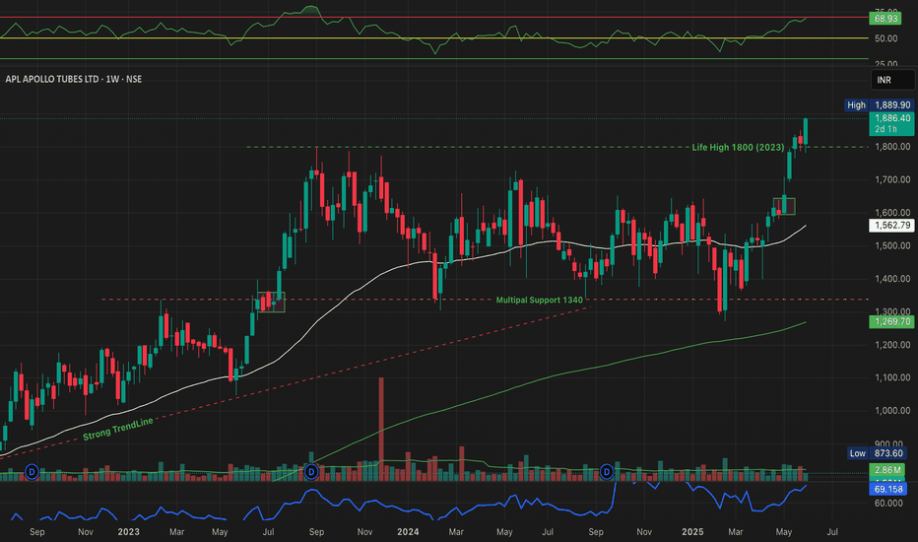Open the dividend marker near September 2023

click(x=311, y=471)
